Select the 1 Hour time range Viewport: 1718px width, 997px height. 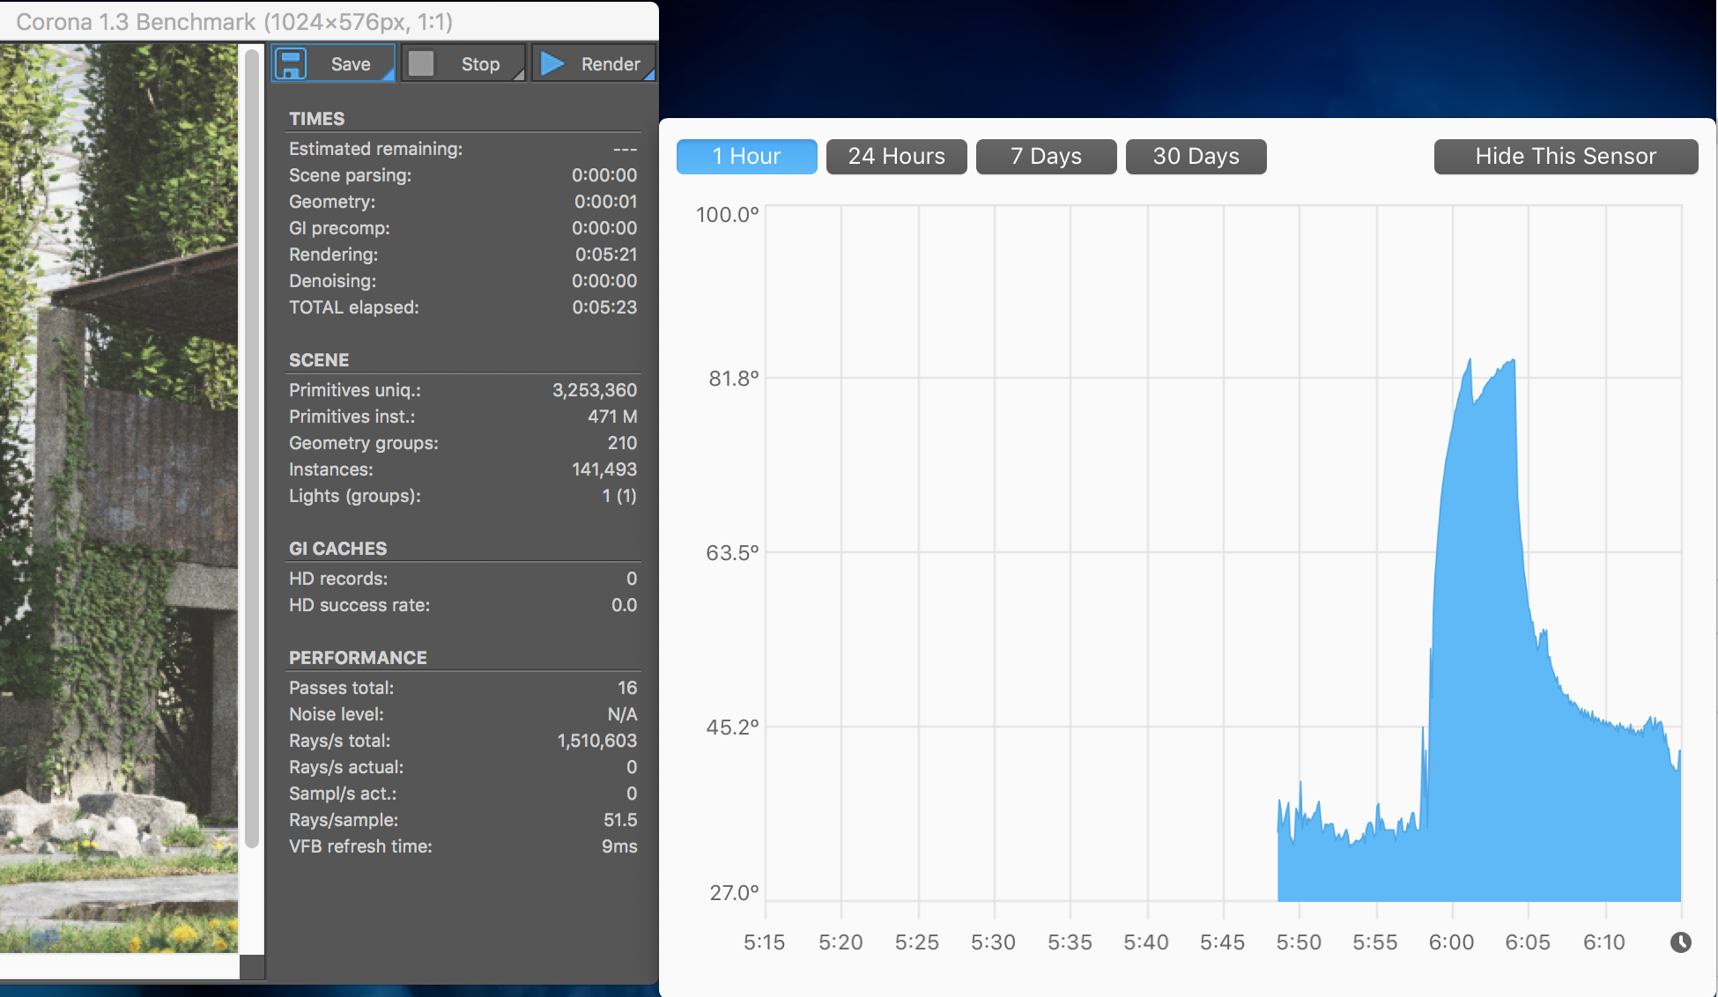coord(746,156)
